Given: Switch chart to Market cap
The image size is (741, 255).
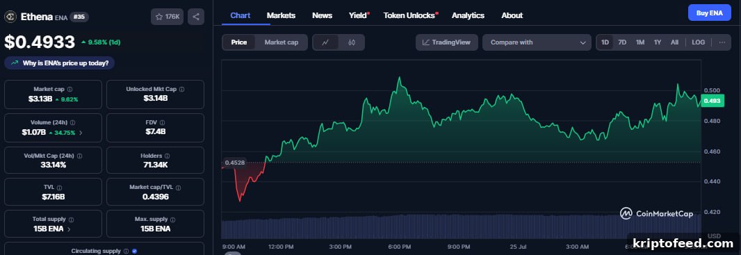Looking at the screenshot, I should point(282,42).
